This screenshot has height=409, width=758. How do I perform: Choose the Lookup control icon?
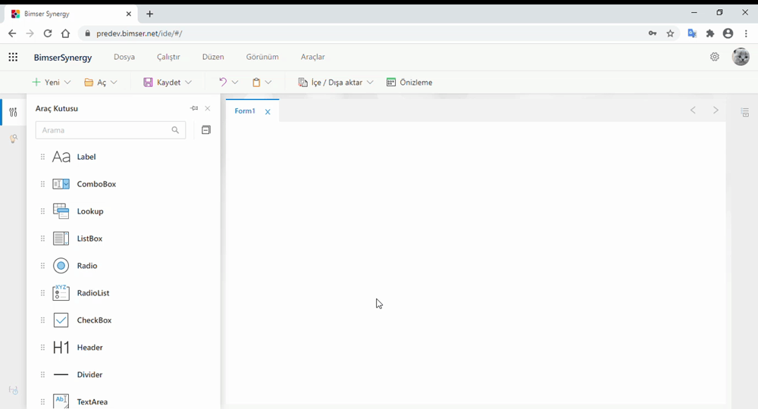tap(61, 211)
